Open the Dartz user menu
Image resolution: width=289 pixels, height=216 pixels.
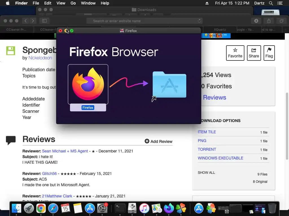259,3
